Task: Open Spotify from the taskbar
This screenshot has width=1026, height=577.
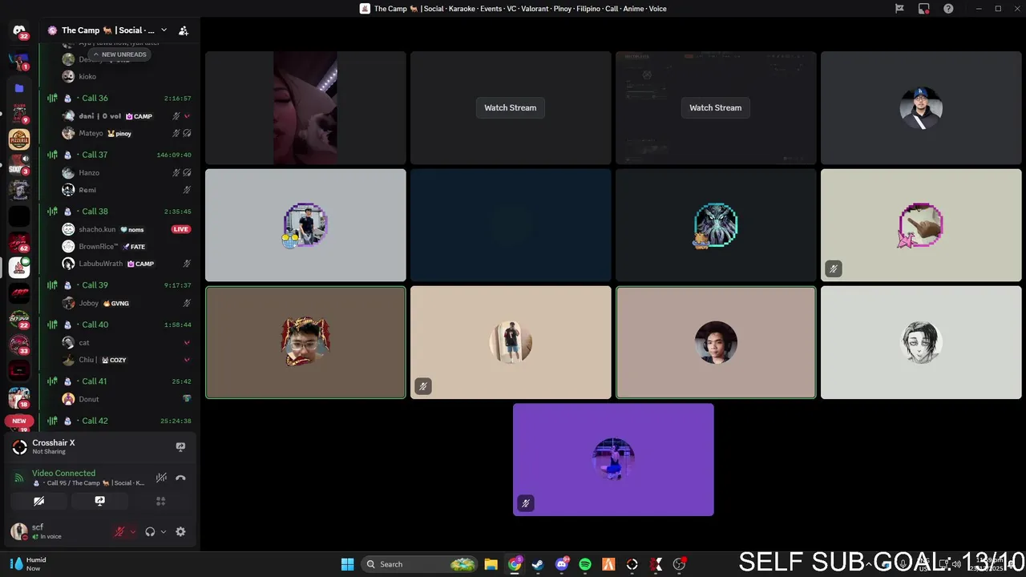Action: tap(585, 564)
